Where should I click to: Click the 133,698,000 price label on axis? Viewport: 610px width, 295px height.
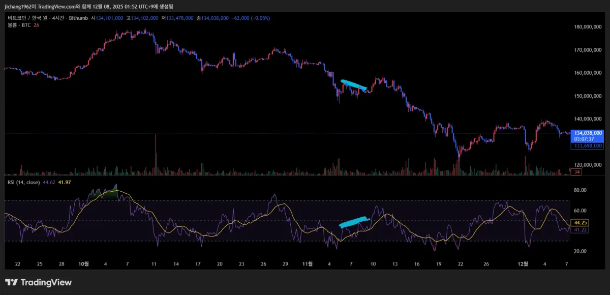tap(587, 146)
